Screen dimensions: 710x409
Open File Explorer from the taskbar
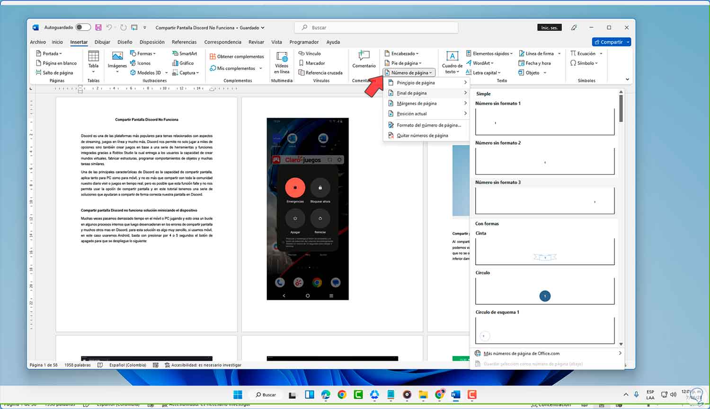[423, 395]
